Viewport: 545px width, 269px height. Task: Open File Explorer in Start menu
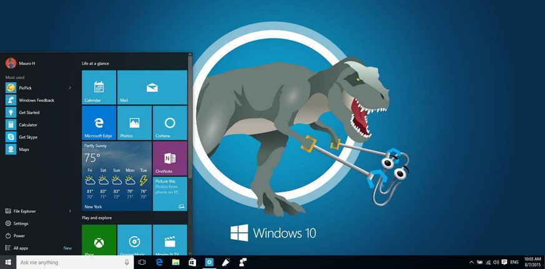pyautogui.click(x=38, y=211)
